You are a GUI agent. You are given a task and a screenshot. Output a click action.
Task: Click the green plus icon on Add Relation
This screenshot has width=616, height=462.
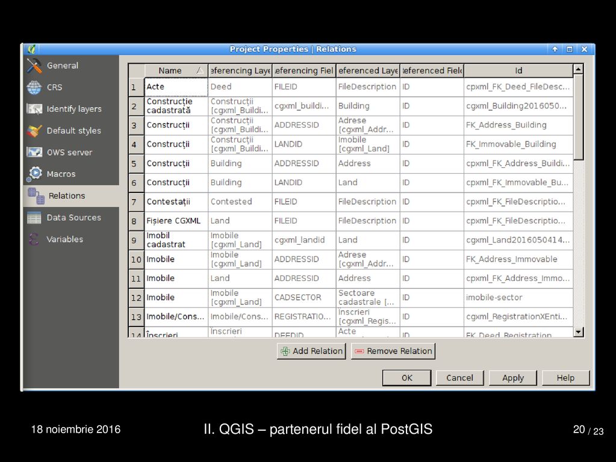(x=285, y=351)
